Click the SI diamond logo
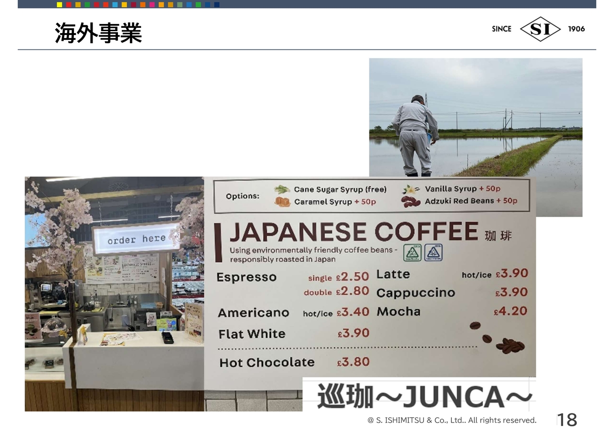Image resolution: width=614 pixels, height=434 pixels. coord(540,29)
